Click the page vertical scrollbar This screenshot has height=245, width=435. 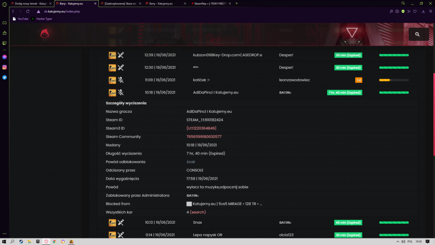[434, 114]
